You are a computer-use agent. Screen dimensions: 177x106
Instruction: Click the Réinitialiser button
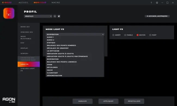coord(134,101)
